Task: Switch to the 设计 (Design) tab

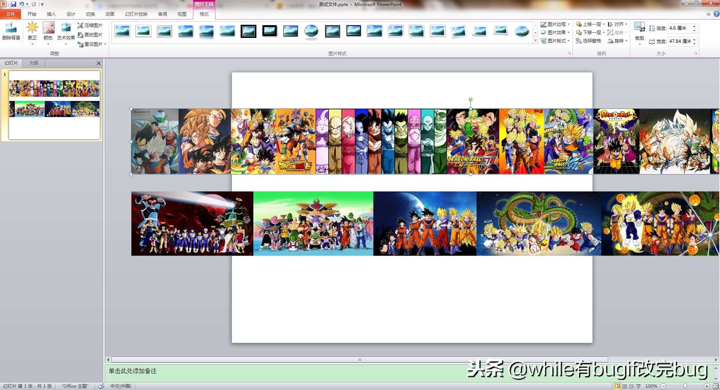Action: click(71, 14)
